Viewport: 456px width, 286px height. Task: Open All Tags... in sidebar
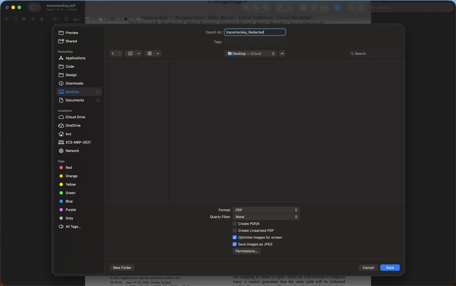click(x=79, y=227)
